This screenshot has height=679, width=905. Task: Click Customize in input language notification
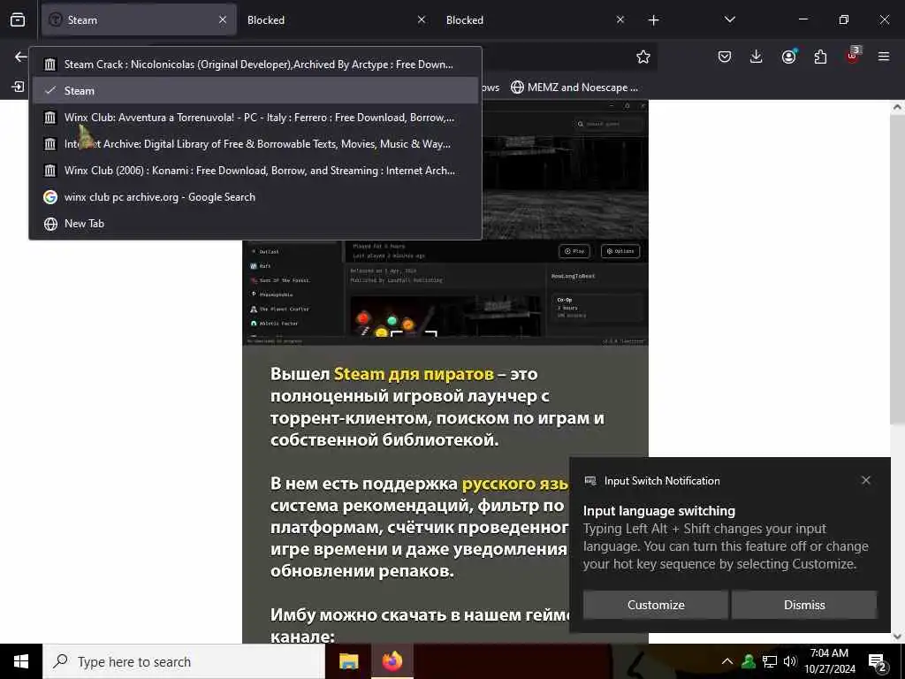[x=656, y=605]
